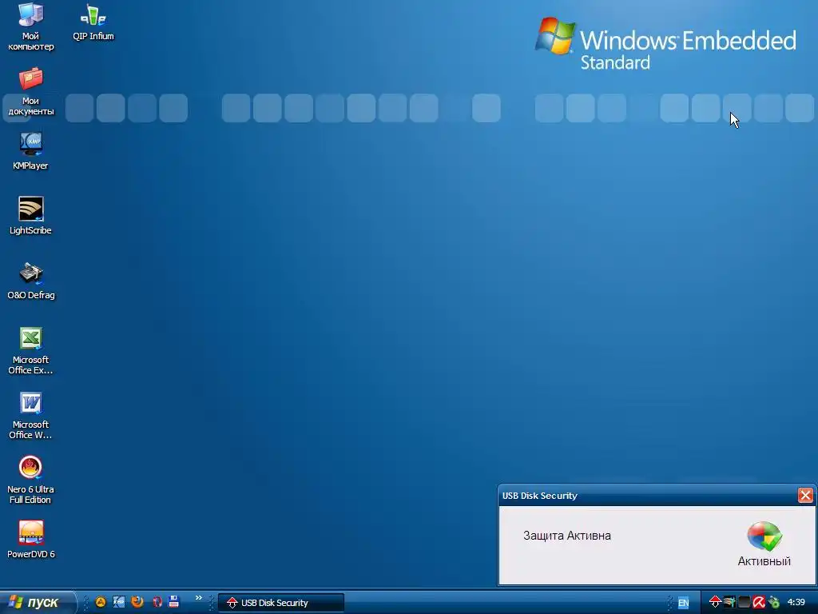Click the floppy disk quick launch icon
This screenshot has height=614, width=818.
coord(173,601)
